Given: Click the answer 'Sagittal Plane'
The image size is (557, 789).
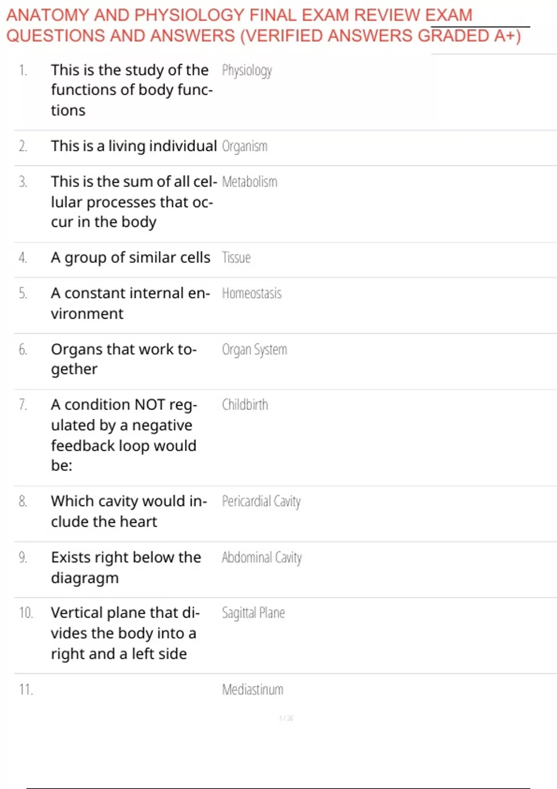Looking at the screenshot, I should 253,613.
